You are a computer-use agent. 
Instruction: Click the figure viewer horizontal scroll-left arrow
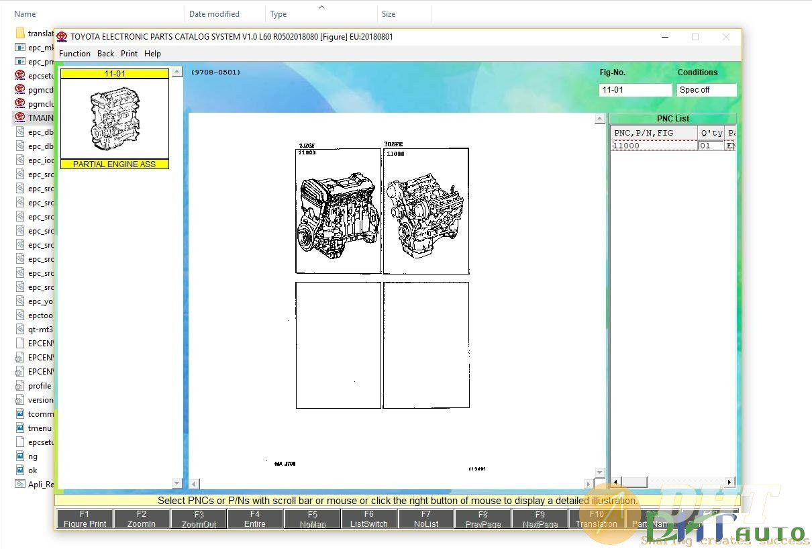click(194, 483)
